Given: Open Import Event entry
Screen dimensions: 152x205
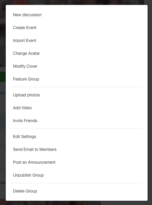Looking at the screenshot, I should click(77, 41).
